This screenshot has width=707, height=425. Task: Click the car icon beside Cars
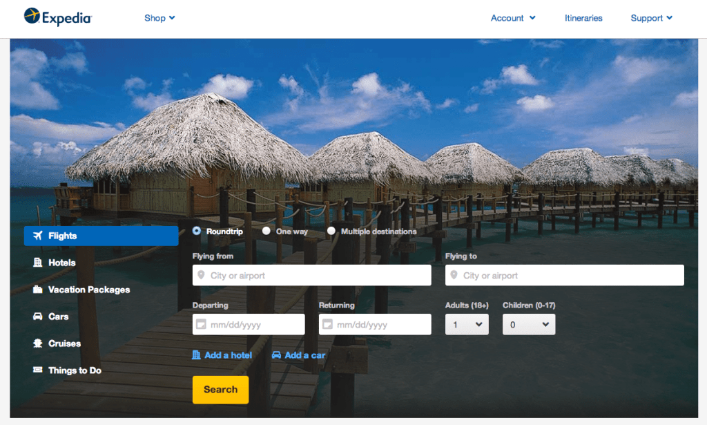click(38, 317)
